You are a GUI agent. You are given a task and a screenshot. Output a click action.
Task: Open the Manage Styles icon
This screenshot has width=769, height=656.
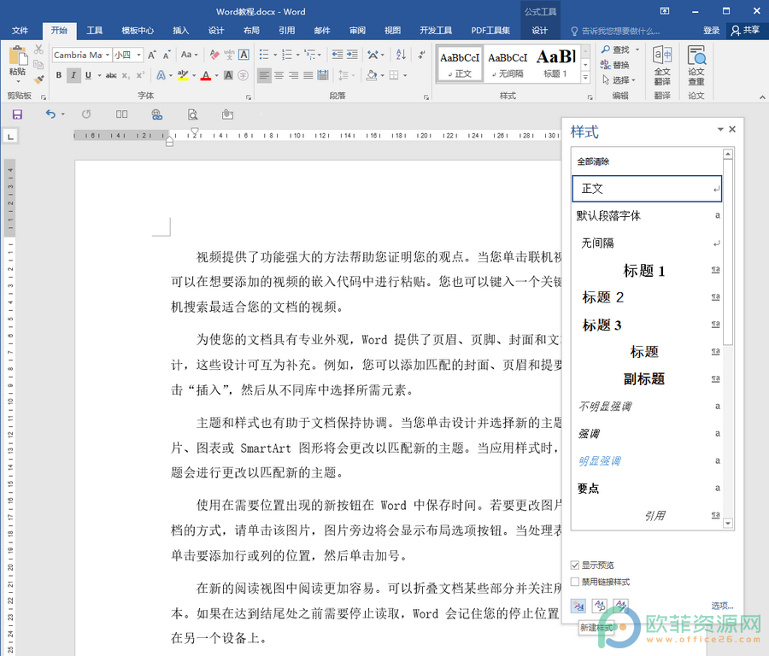[621, 606]
